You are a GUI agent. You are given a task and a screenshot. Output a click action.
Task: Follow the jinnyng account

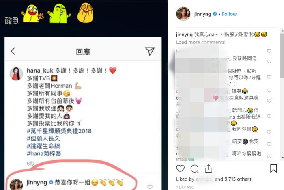tap(229, 14)
